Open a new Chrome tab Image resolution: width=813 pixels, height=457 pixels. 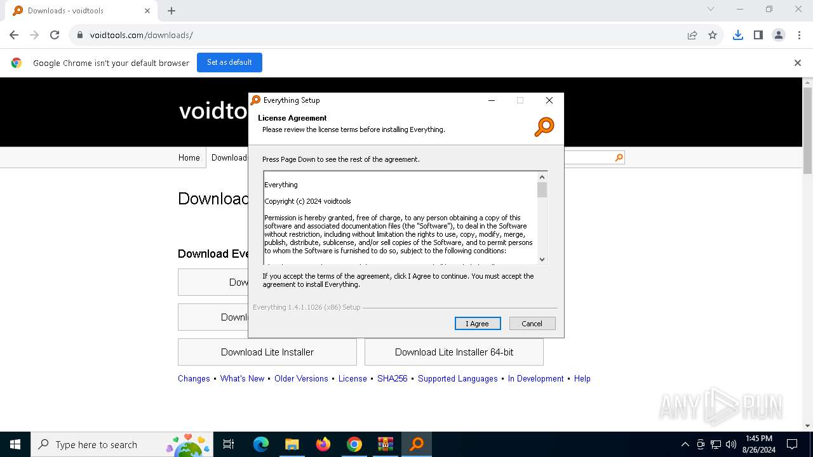click(171, 11)
